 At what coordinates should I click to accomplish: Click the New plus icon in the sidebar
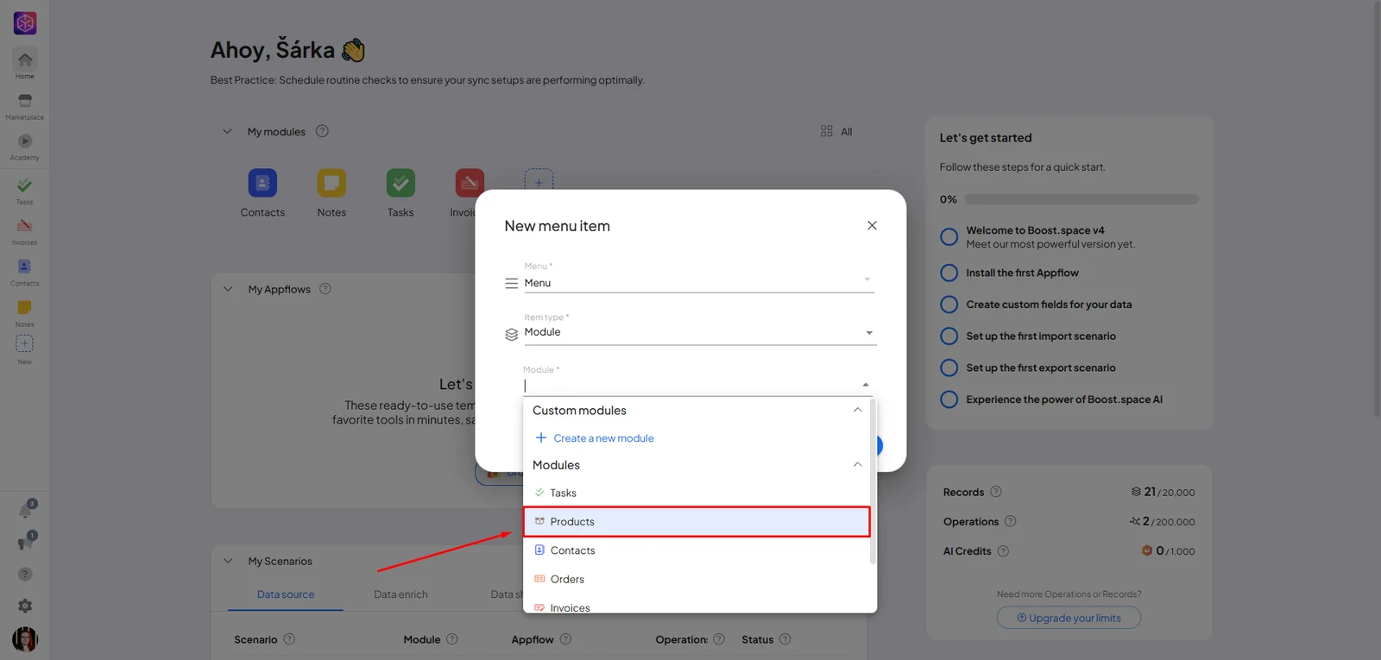point(25,343)
